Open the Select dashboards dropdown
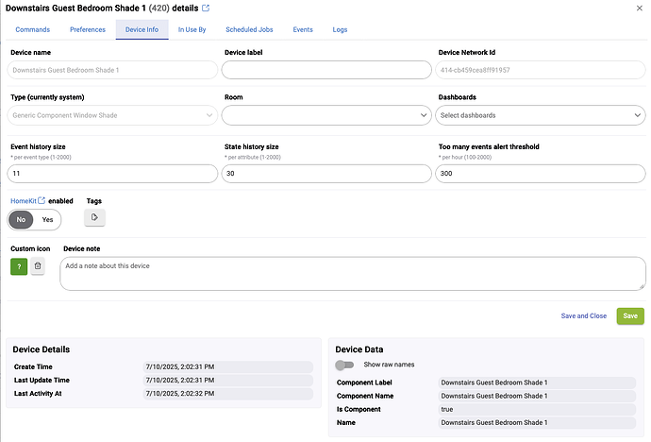651x442 pixels. pos(541,115)
